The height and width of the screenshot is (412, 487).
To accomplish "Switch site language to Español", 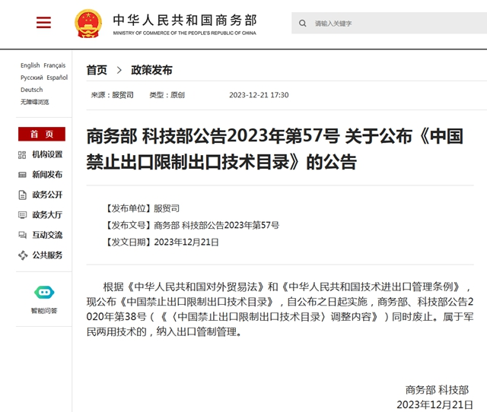I will pos(57,78).
